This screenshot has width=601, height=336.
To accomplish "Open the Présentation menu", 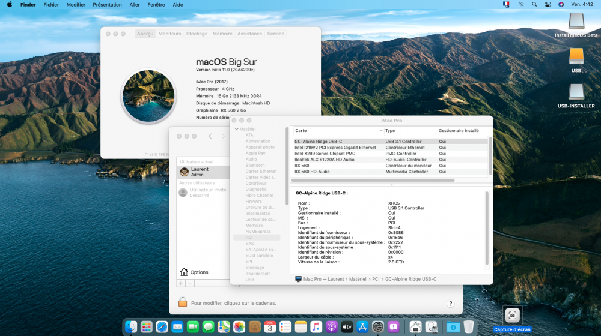I will [107, 5].
